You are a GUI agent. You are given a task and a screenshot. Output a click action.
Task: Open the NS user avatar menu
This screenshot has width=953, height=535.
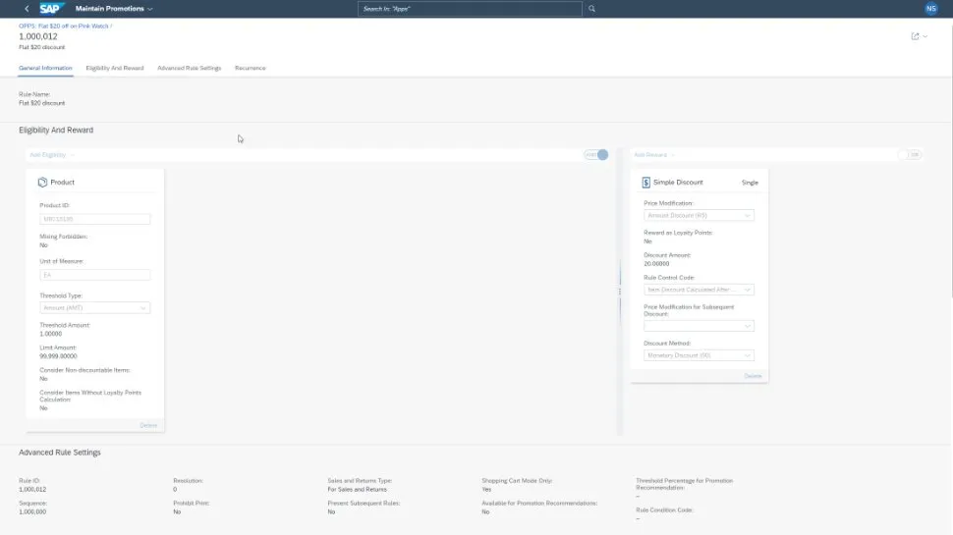click(x=930, y=9)
